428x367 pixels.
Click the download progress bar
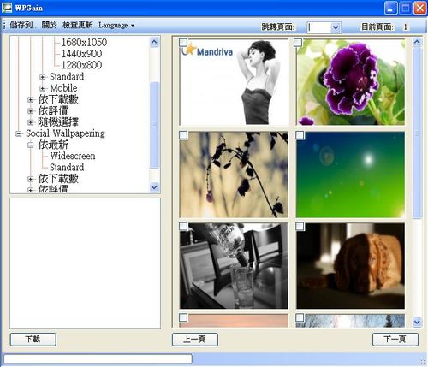[x=98, y=358]
